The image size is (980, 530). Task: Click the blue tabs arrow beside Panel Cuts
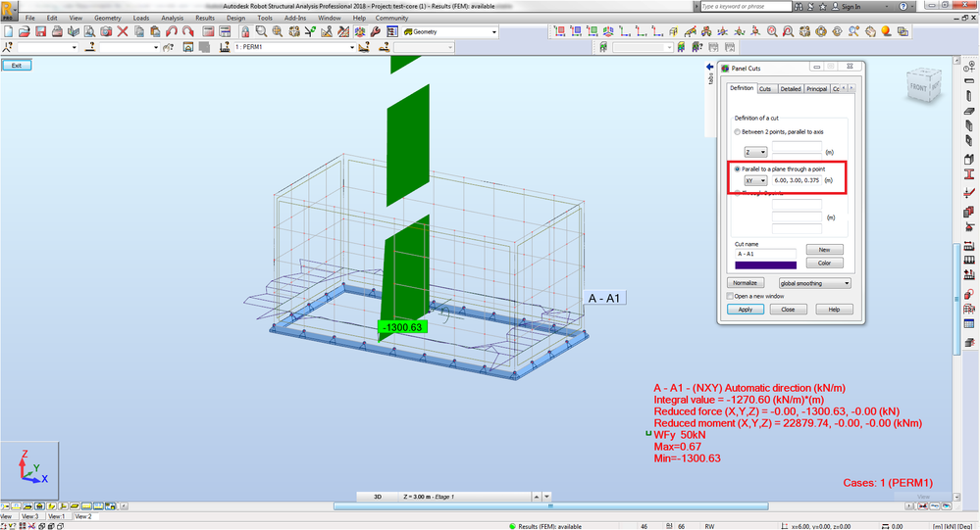(x=709, y=67)
